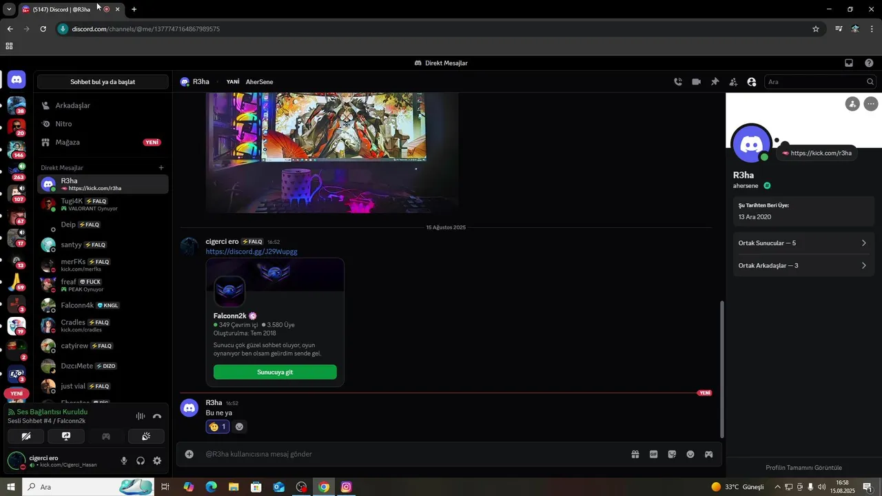This screenshot has height=496, width=882.
Task: Mute microphone in the user panel
Action: (124, 461)
